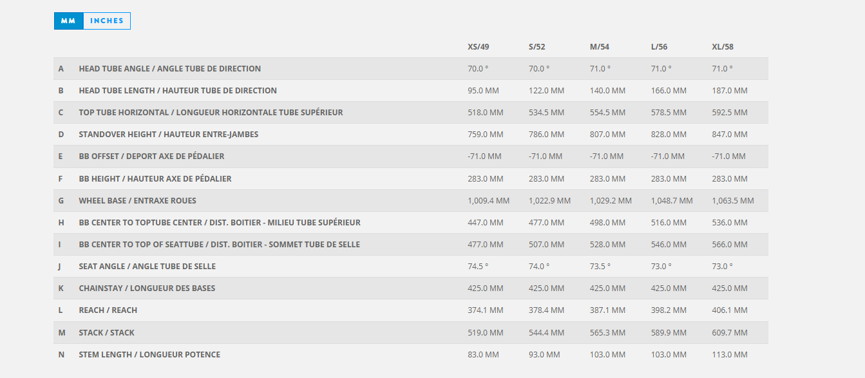
Task: Click the Chainstay row label
Action: point(147,288)
